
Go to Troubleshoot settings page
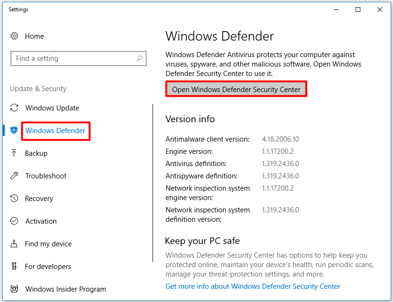(x=46, y=176)
